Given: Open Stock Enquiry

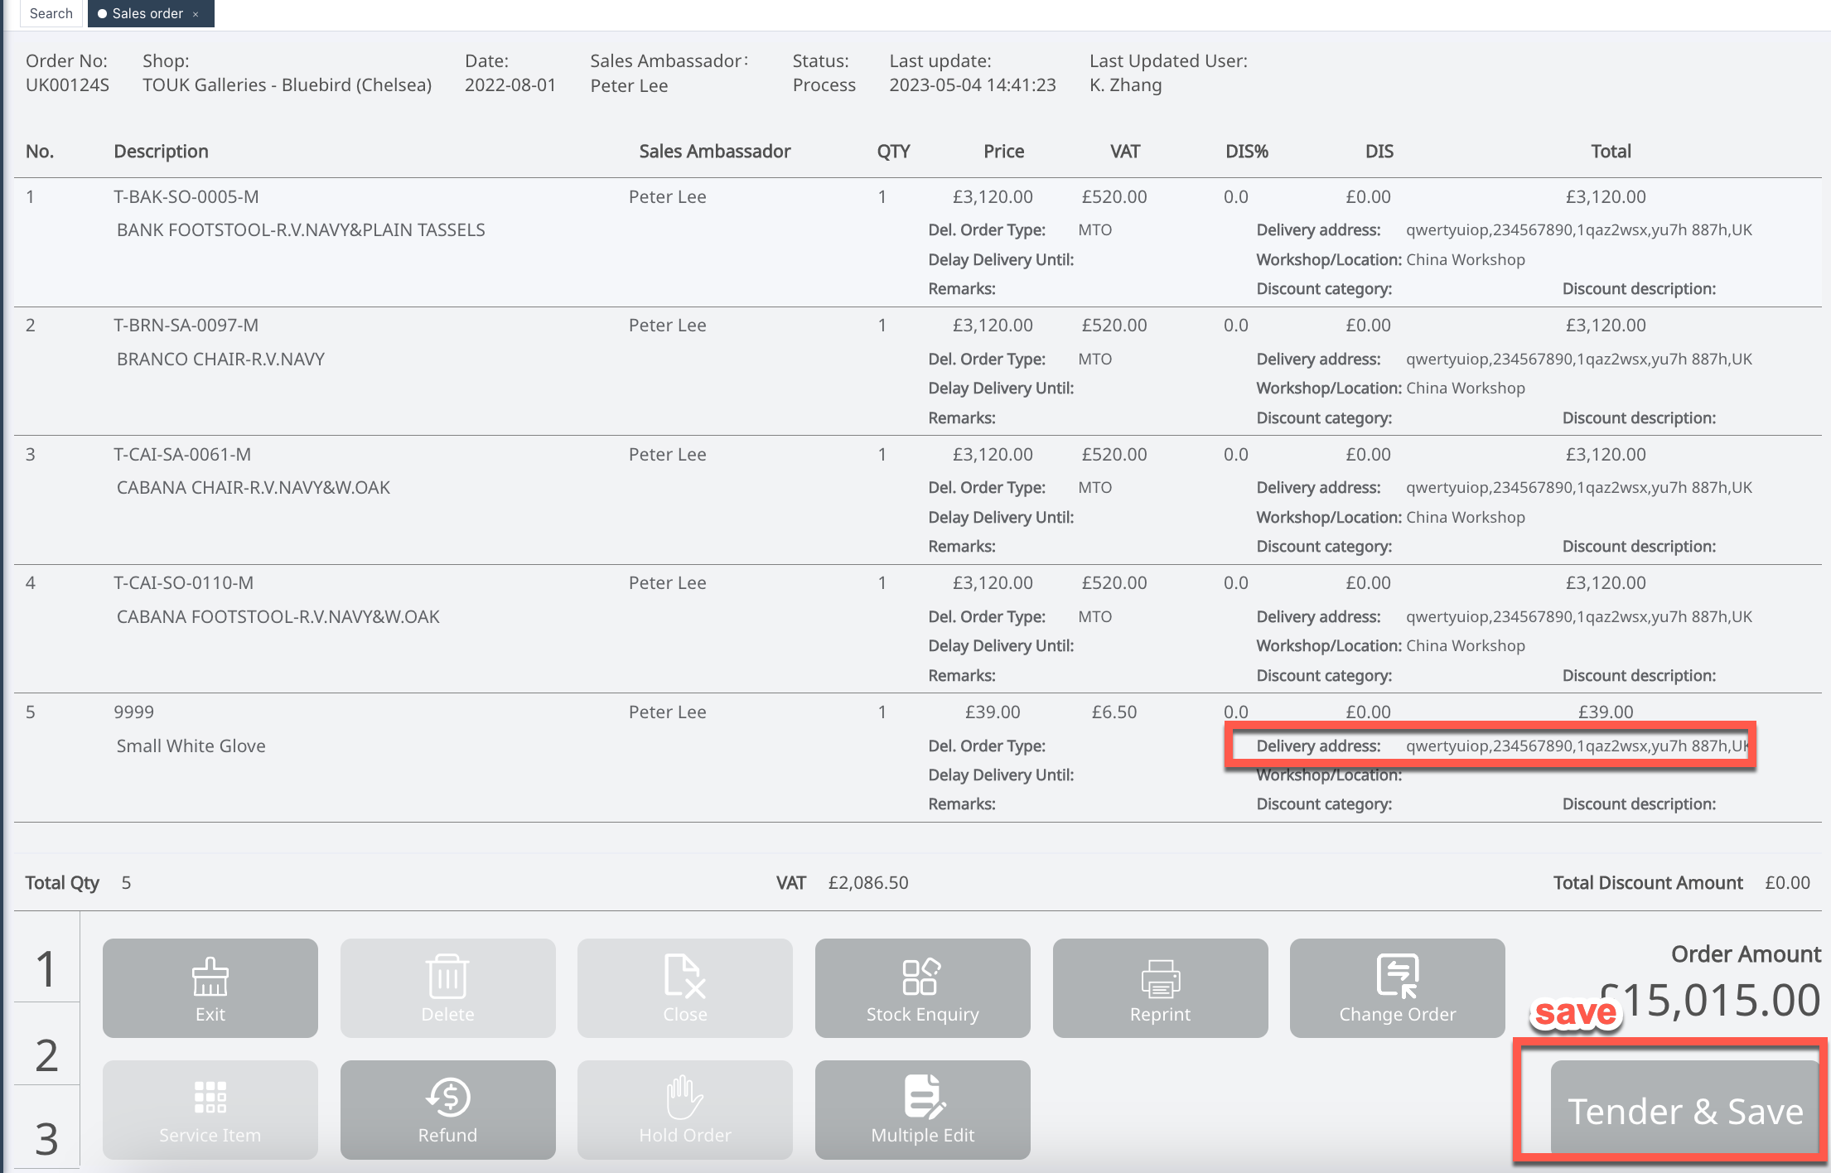Looking at the screenshot, I should coord(922,987).
